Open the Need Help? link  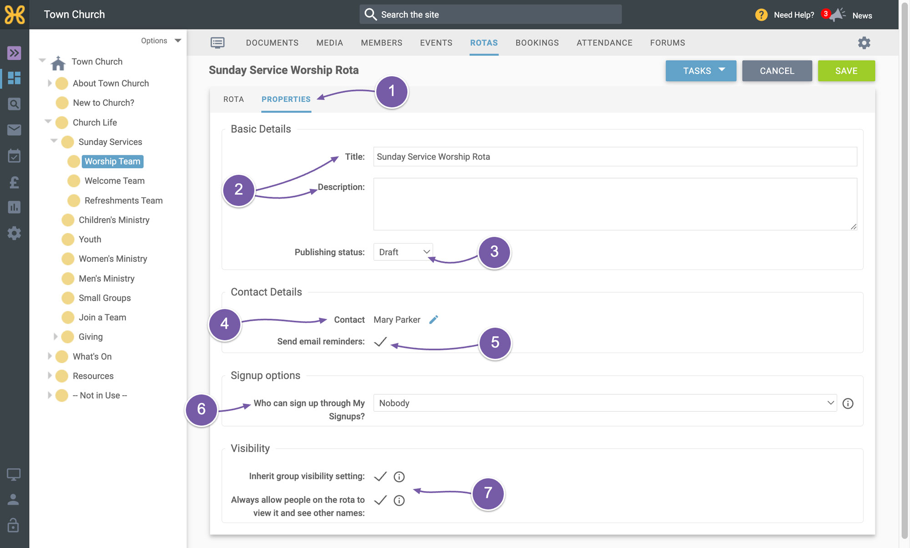794,15
